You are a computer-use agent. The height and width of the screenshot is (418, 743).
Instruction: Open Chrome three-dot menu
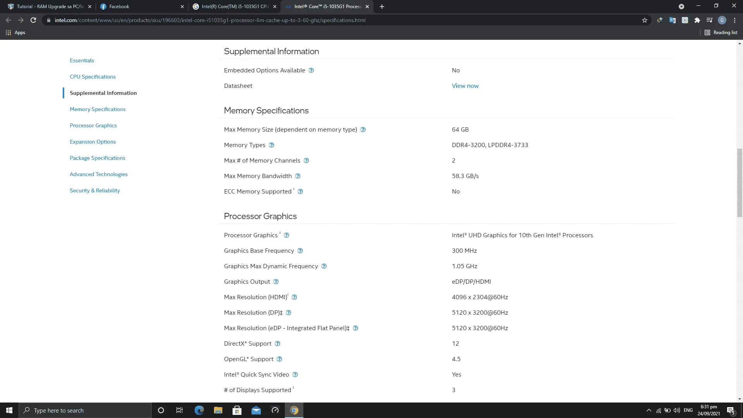pos(734,20)
